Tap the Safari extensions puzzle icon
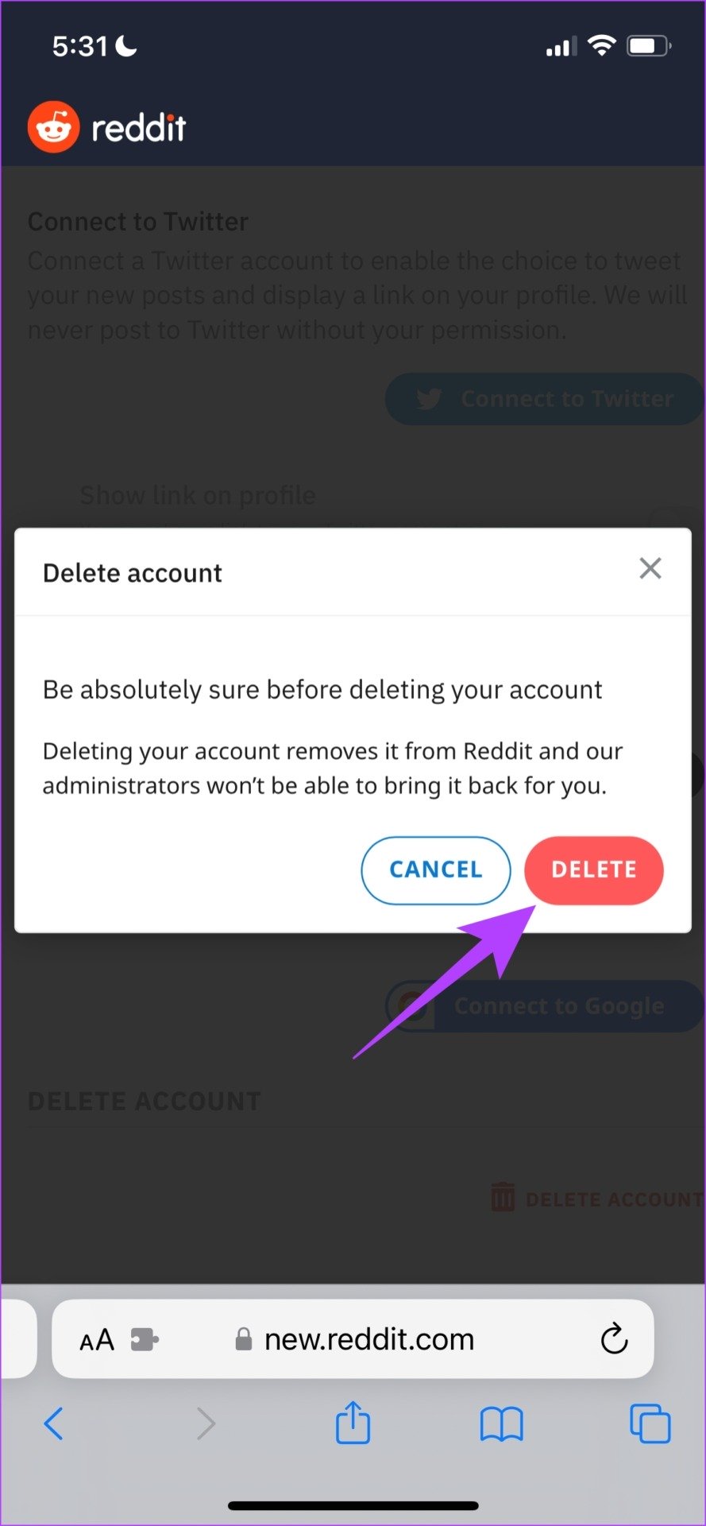 click(145, 1340)
